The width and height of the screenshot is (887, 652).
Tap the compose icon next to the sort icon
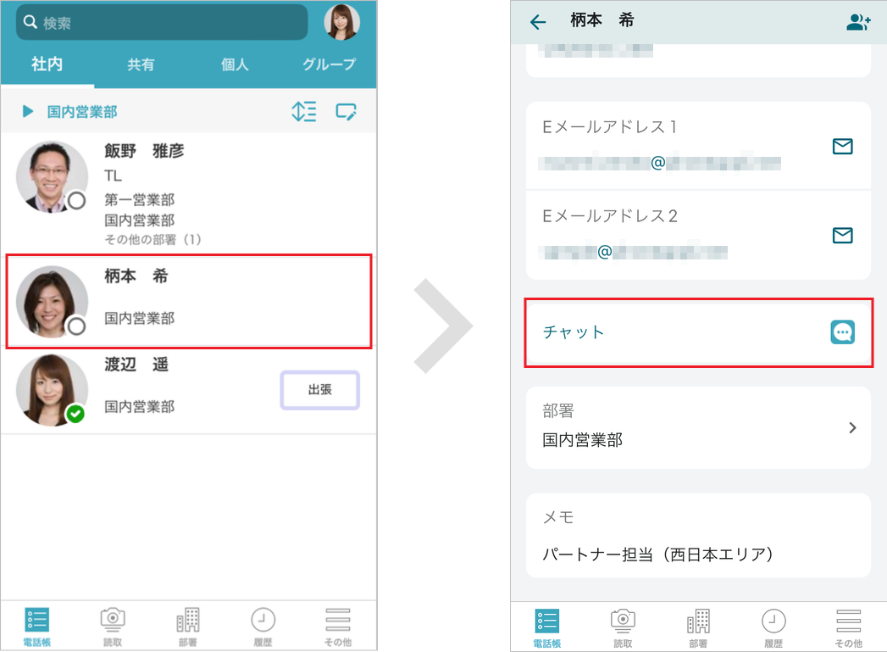coord(346,111)
